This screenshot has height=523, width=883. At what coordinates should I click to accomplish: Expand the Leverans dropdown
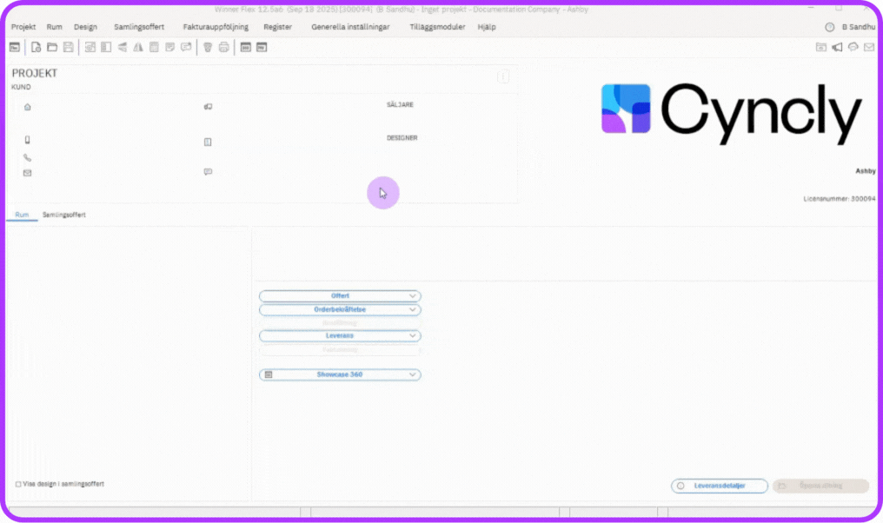pos(340,335)
